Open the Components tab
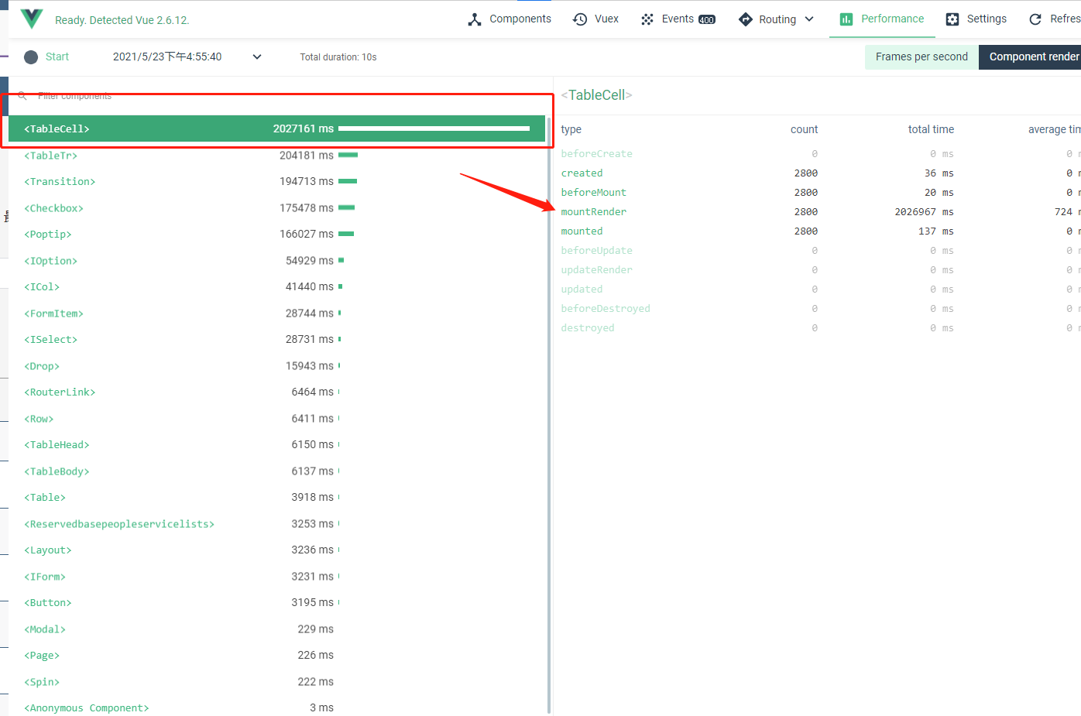Screen dimensions: 1081x716 click(510, 19)
